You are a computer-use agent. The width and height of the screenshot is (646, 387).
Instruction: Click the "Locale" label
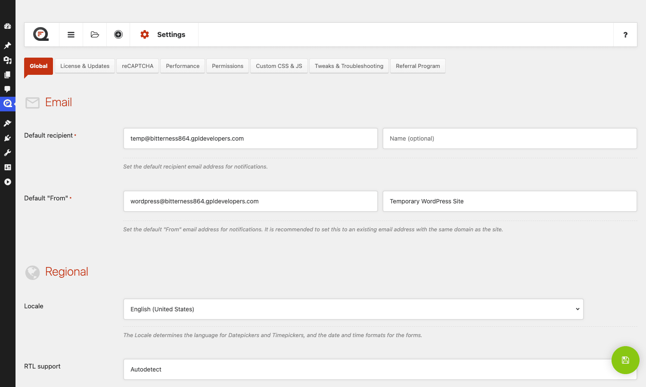click(34, 306)
